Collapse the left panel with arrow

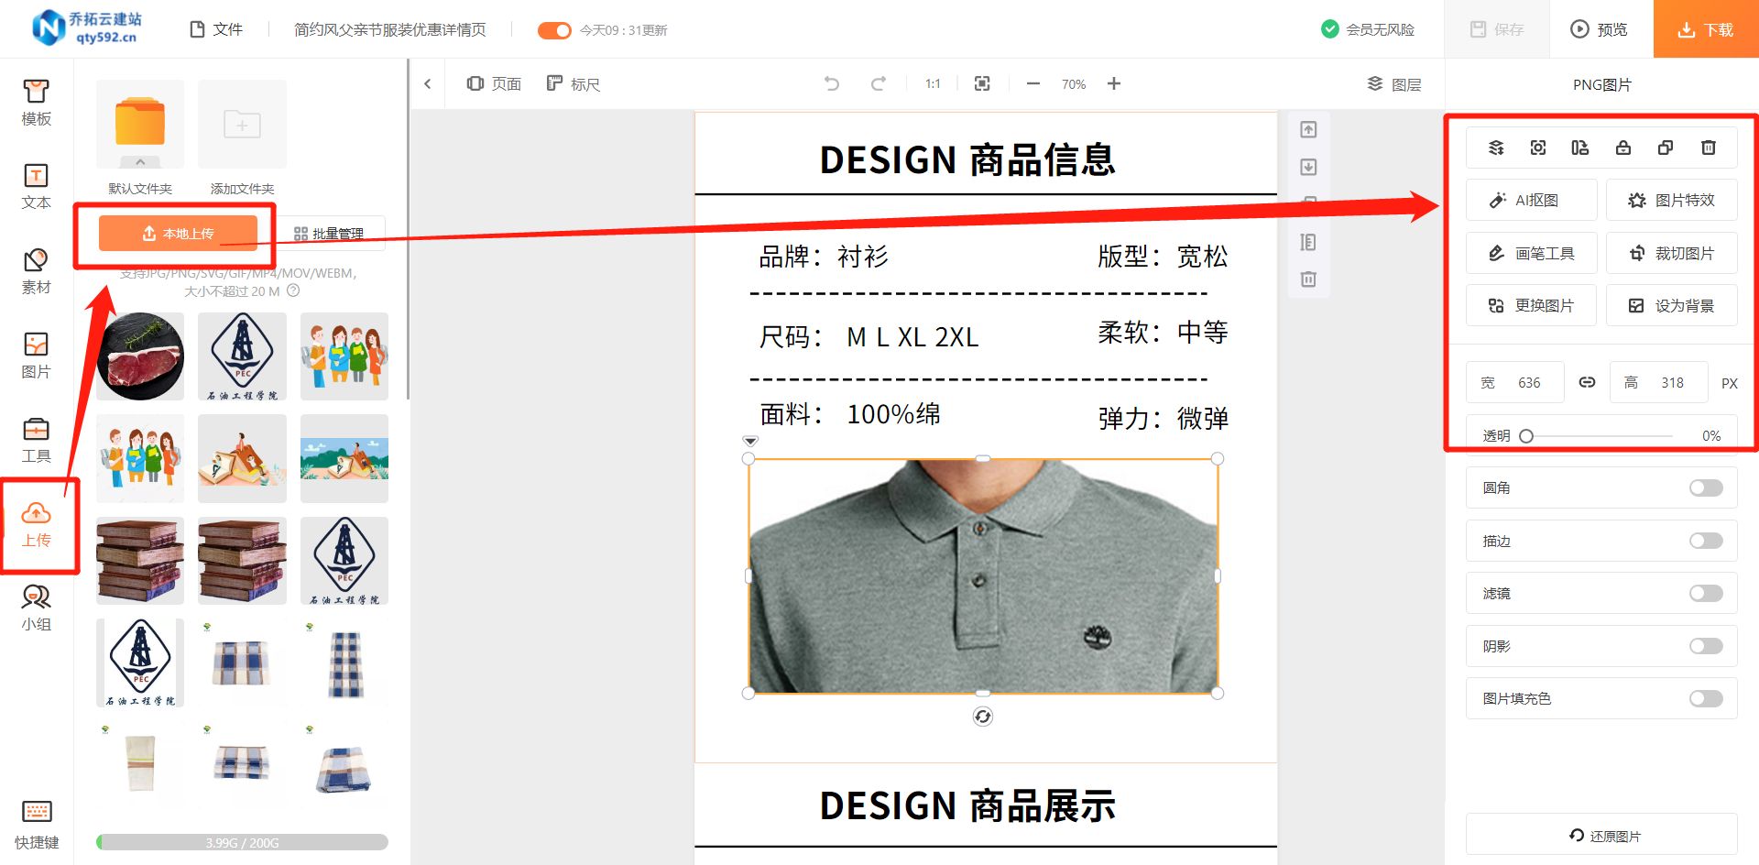pyautogui.click(x=428, y=84)
